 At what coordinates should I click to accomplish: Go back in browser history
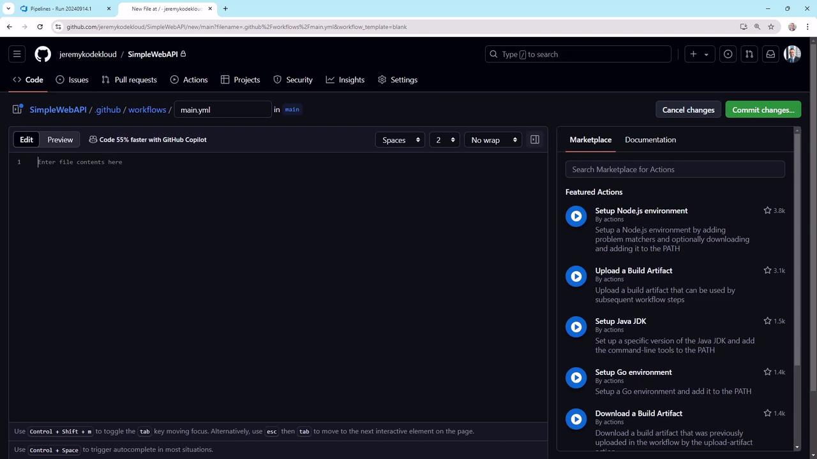(9, 27)
